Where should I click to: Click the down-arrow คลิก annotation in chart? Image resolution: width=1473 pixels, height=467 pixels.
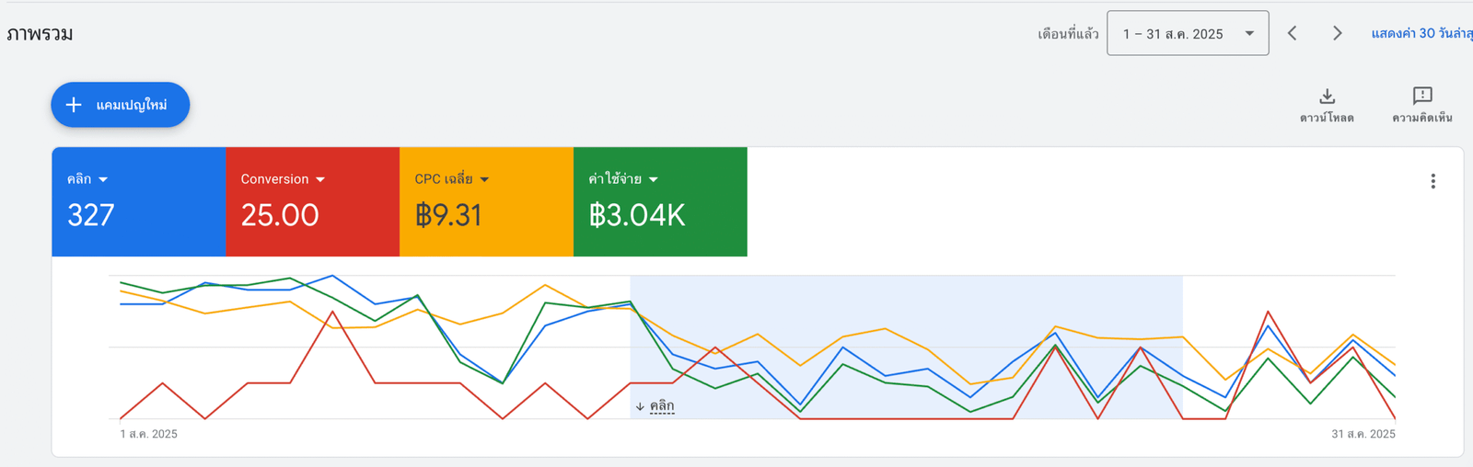655,405
